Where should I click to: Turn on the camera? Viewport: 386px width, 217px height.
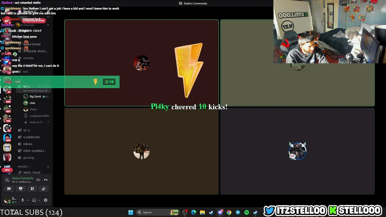[x=9, y=189]
